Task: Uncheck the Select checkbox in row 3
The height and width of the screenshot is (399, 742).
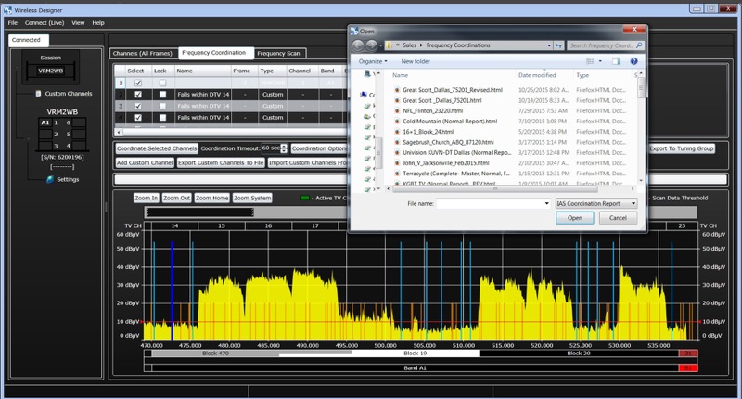Action: (138, 106)
